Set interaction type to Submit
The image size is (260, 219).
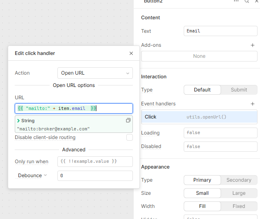point(239,90)
